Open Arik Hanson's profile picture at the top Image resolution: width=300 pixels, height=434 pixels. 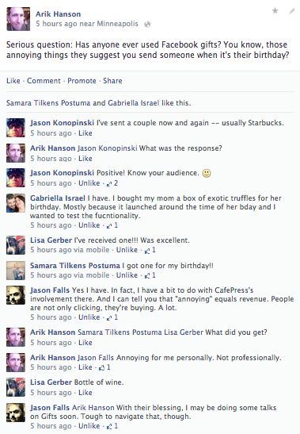click(18, 19)
